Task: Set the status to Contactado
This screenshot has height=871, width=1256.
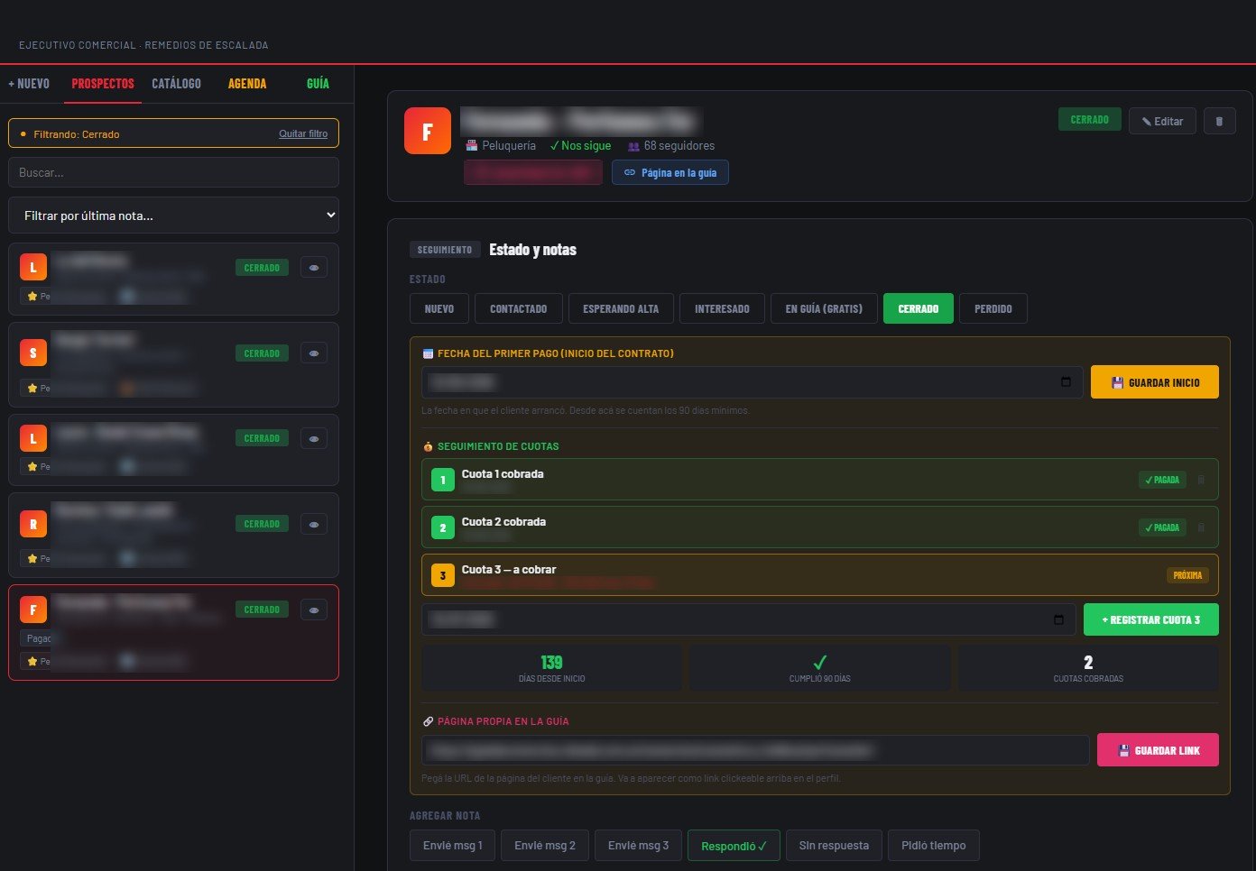Action: point(519,308)
